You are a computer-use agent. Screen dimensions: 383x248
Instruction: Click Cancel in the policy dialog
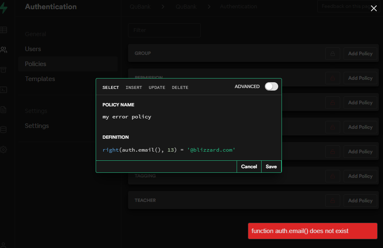[x=249, y=167]
